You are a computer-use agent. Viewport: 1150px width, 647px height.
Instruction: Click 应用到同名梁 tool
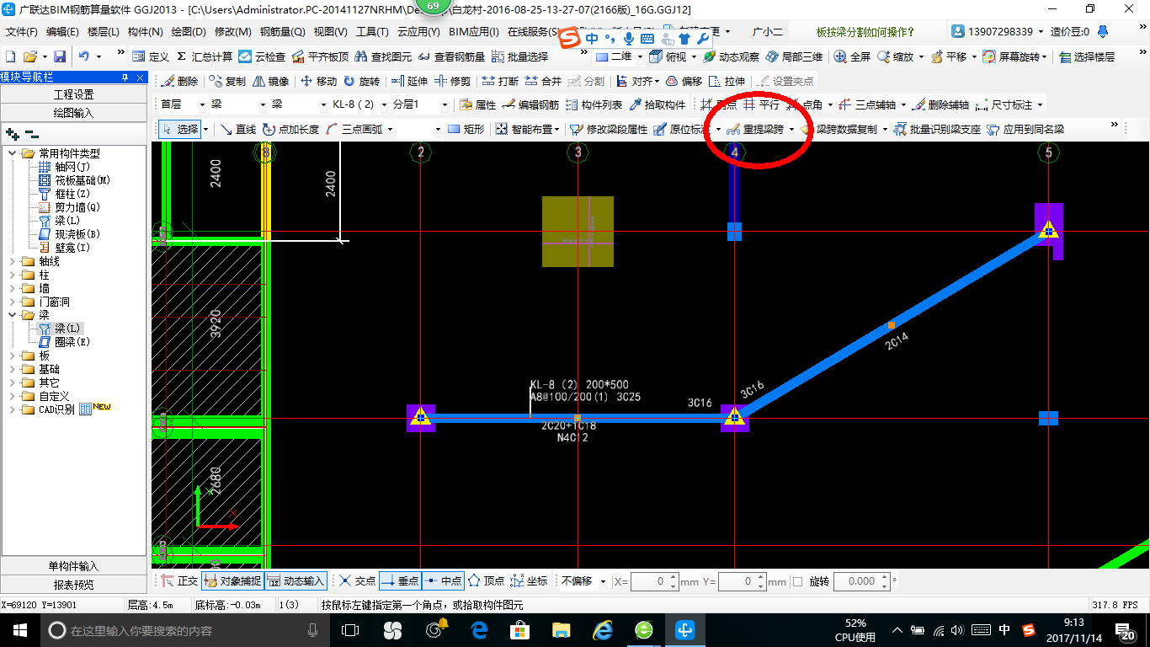(x=1025, y=130)
